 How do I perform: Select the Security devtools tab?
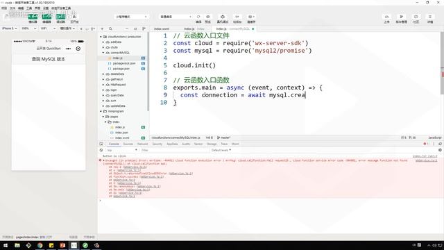pos(157,144)
